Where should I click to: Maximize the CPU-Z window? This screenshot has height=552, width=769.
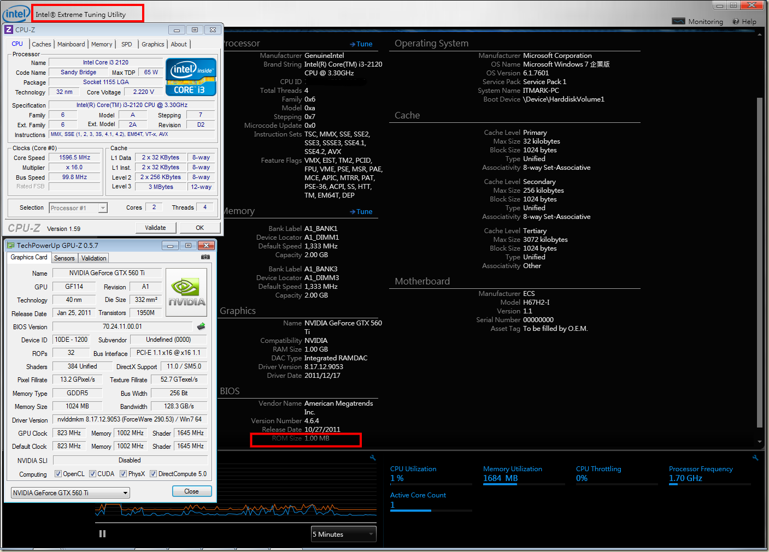coord(195,30)
